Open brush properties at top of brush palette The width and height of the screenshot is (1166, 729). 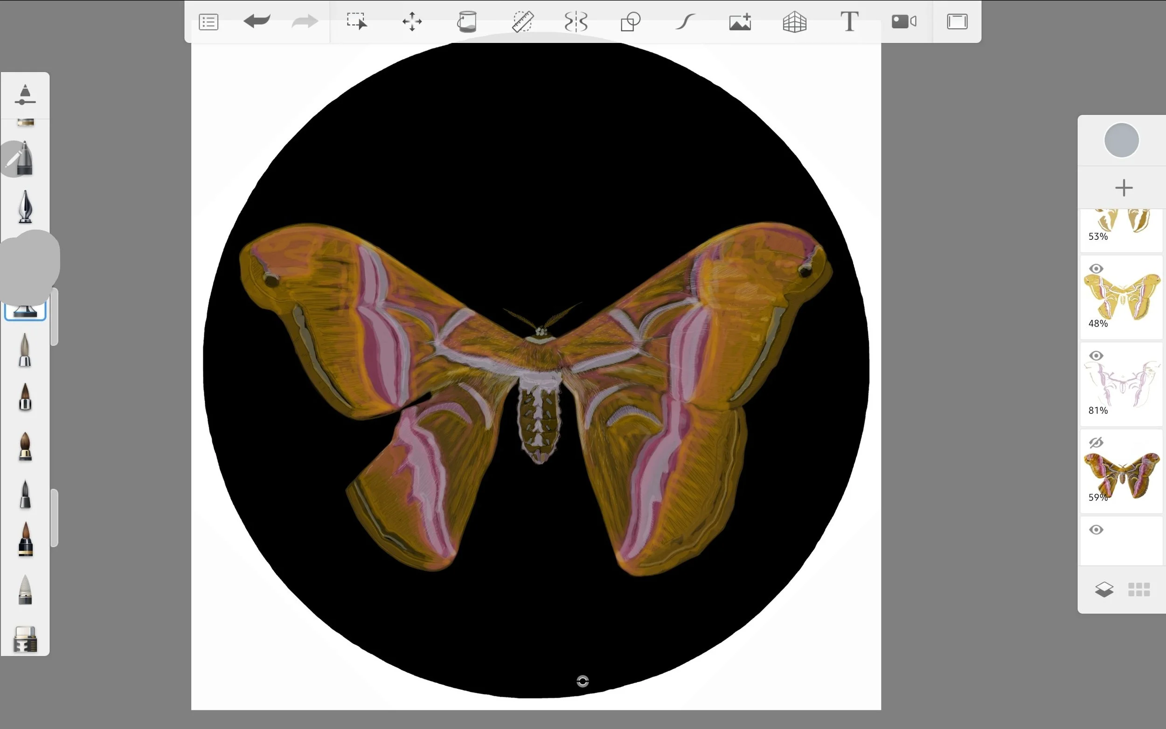[25, 95]
